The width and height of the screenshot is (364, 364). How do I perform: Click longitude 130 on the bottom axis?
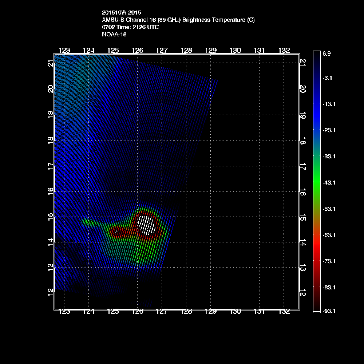click(235, 312)
